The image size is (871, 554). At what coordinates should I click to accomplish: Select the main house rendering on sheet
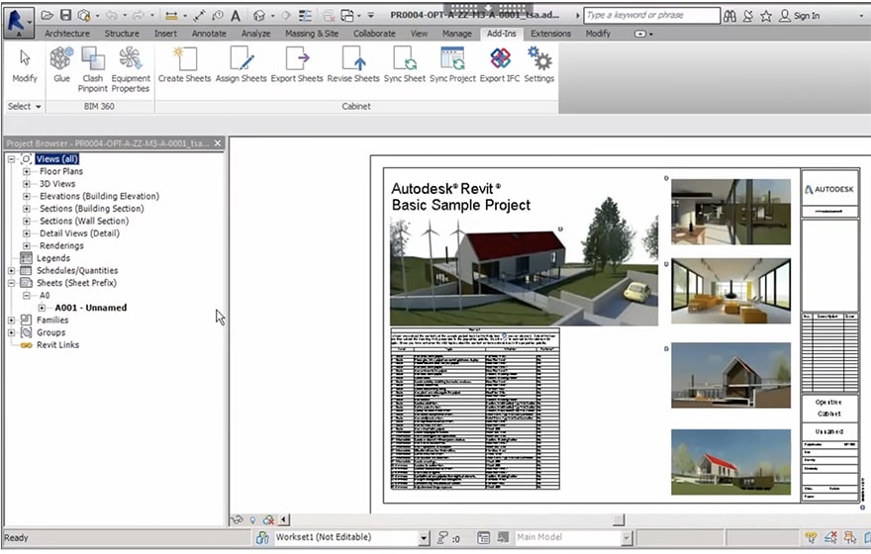coord(524,270)
